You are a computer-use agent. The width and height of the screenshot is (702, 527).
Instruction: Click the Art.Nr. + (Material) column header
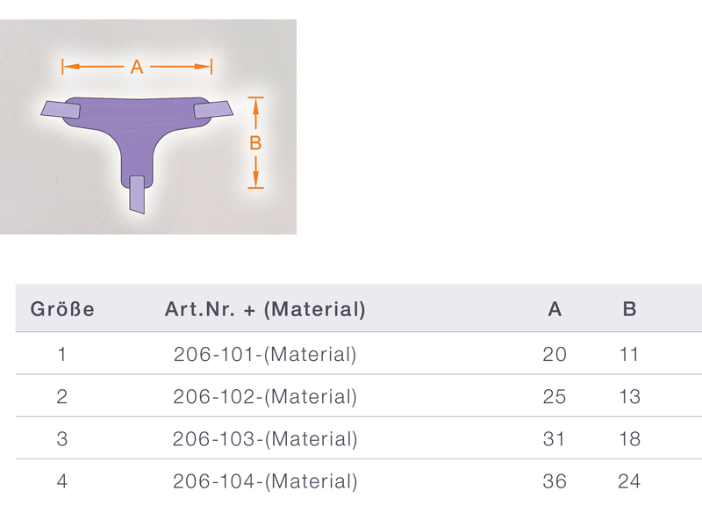pos(265,309)
